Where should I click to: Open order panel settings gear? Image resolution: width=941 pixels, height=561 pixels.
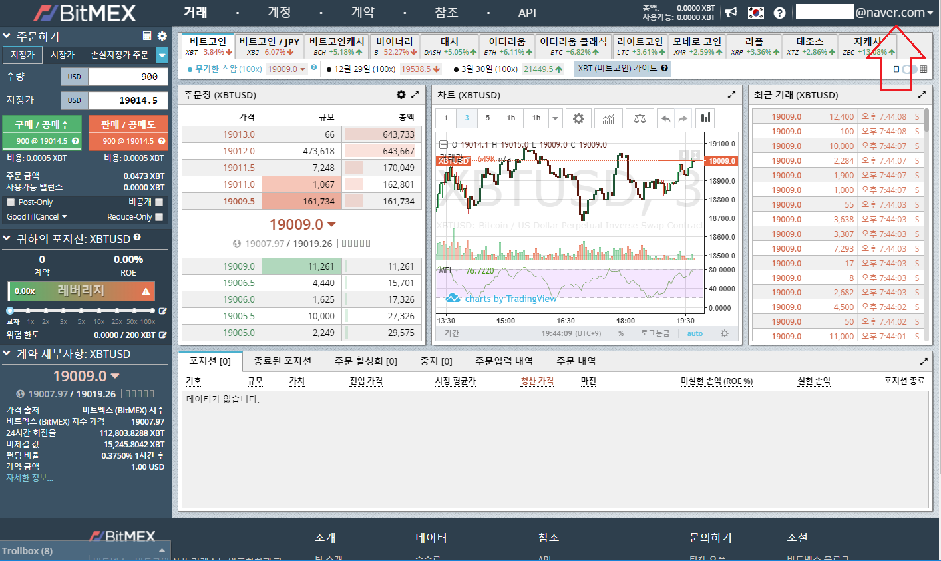coord(162,36)
